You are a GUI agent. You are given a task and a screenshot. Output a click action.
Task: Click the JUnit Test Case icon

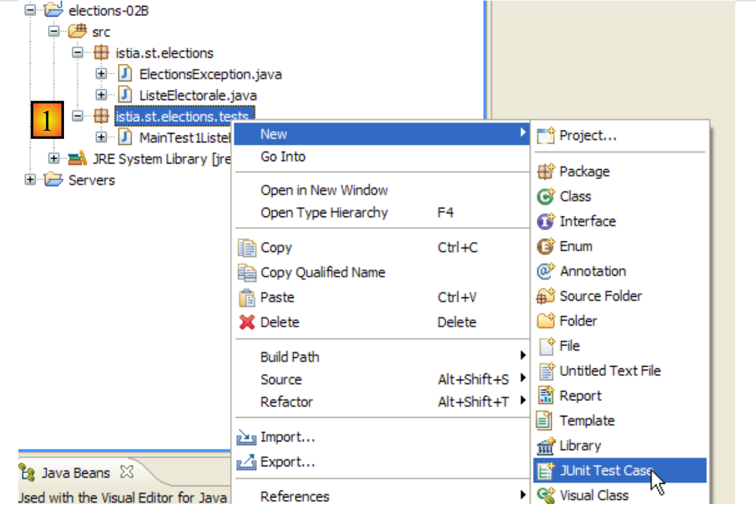point(545,471)
